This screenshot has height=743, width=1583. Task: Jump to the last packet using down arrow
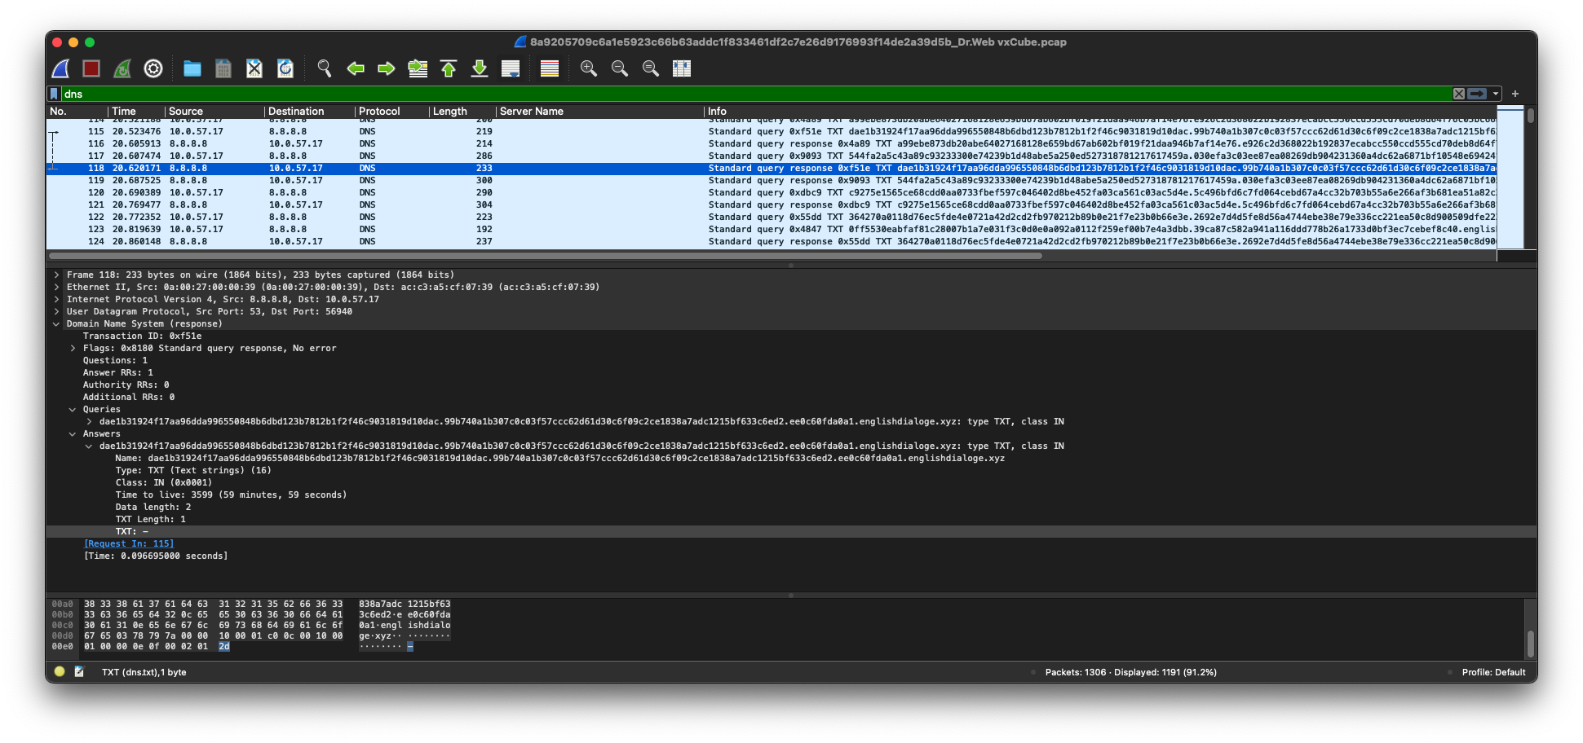(480, 68)
